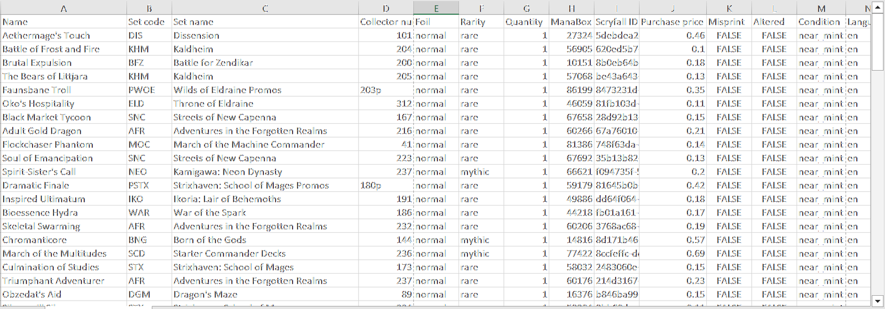The width and height of the screenshot is (885, 309).
Task: Click the horizontal scrollbar track at bottom
Action: click(498, 307)
